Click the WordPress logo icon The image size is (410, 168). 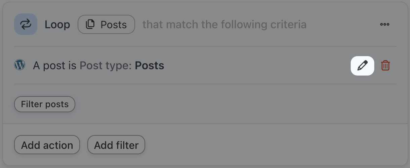click(20, 65)
